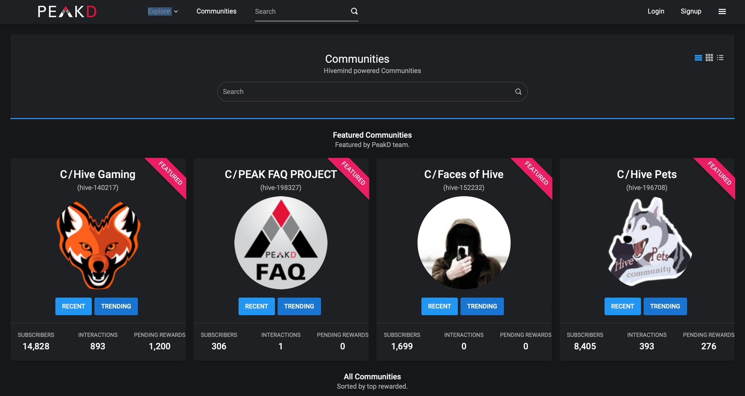View RECENT posts for Hive Gaming

(73, 306)
